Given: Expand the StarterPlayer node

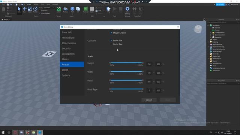Looking at the screenshot, I should point(208,58).
